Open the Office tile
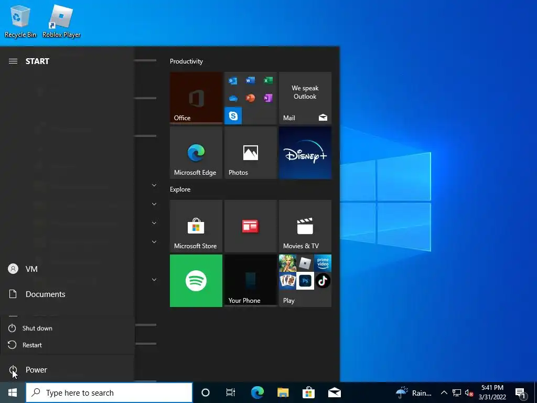 click(x=196, y=98)
